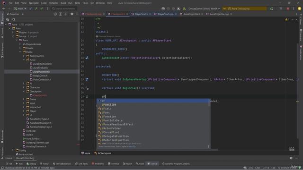Viewport: 303px width, 170px height.
Task: Close the AuraProjectile.h editor tab
Action: 202,14
